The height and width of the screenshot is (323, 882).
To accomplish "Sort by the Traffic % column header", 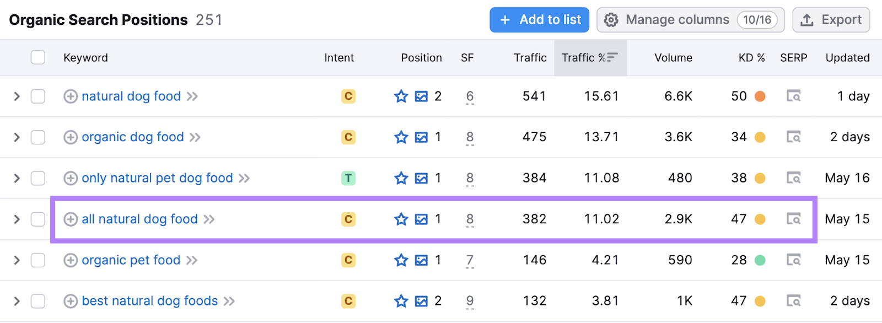I will click(590, 58).
